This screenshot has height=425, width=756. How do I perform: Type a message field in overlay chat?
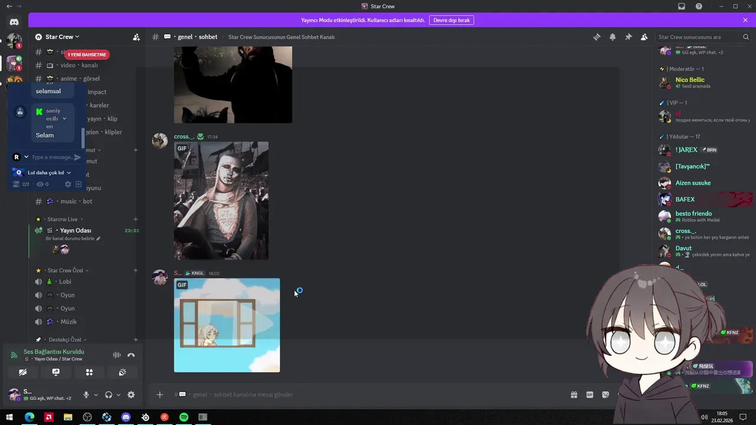click(52, 157)
